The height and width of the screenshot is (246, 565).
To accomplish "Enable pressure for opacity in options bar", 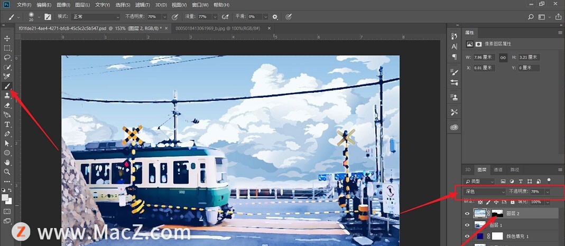I will click(175, 16).
